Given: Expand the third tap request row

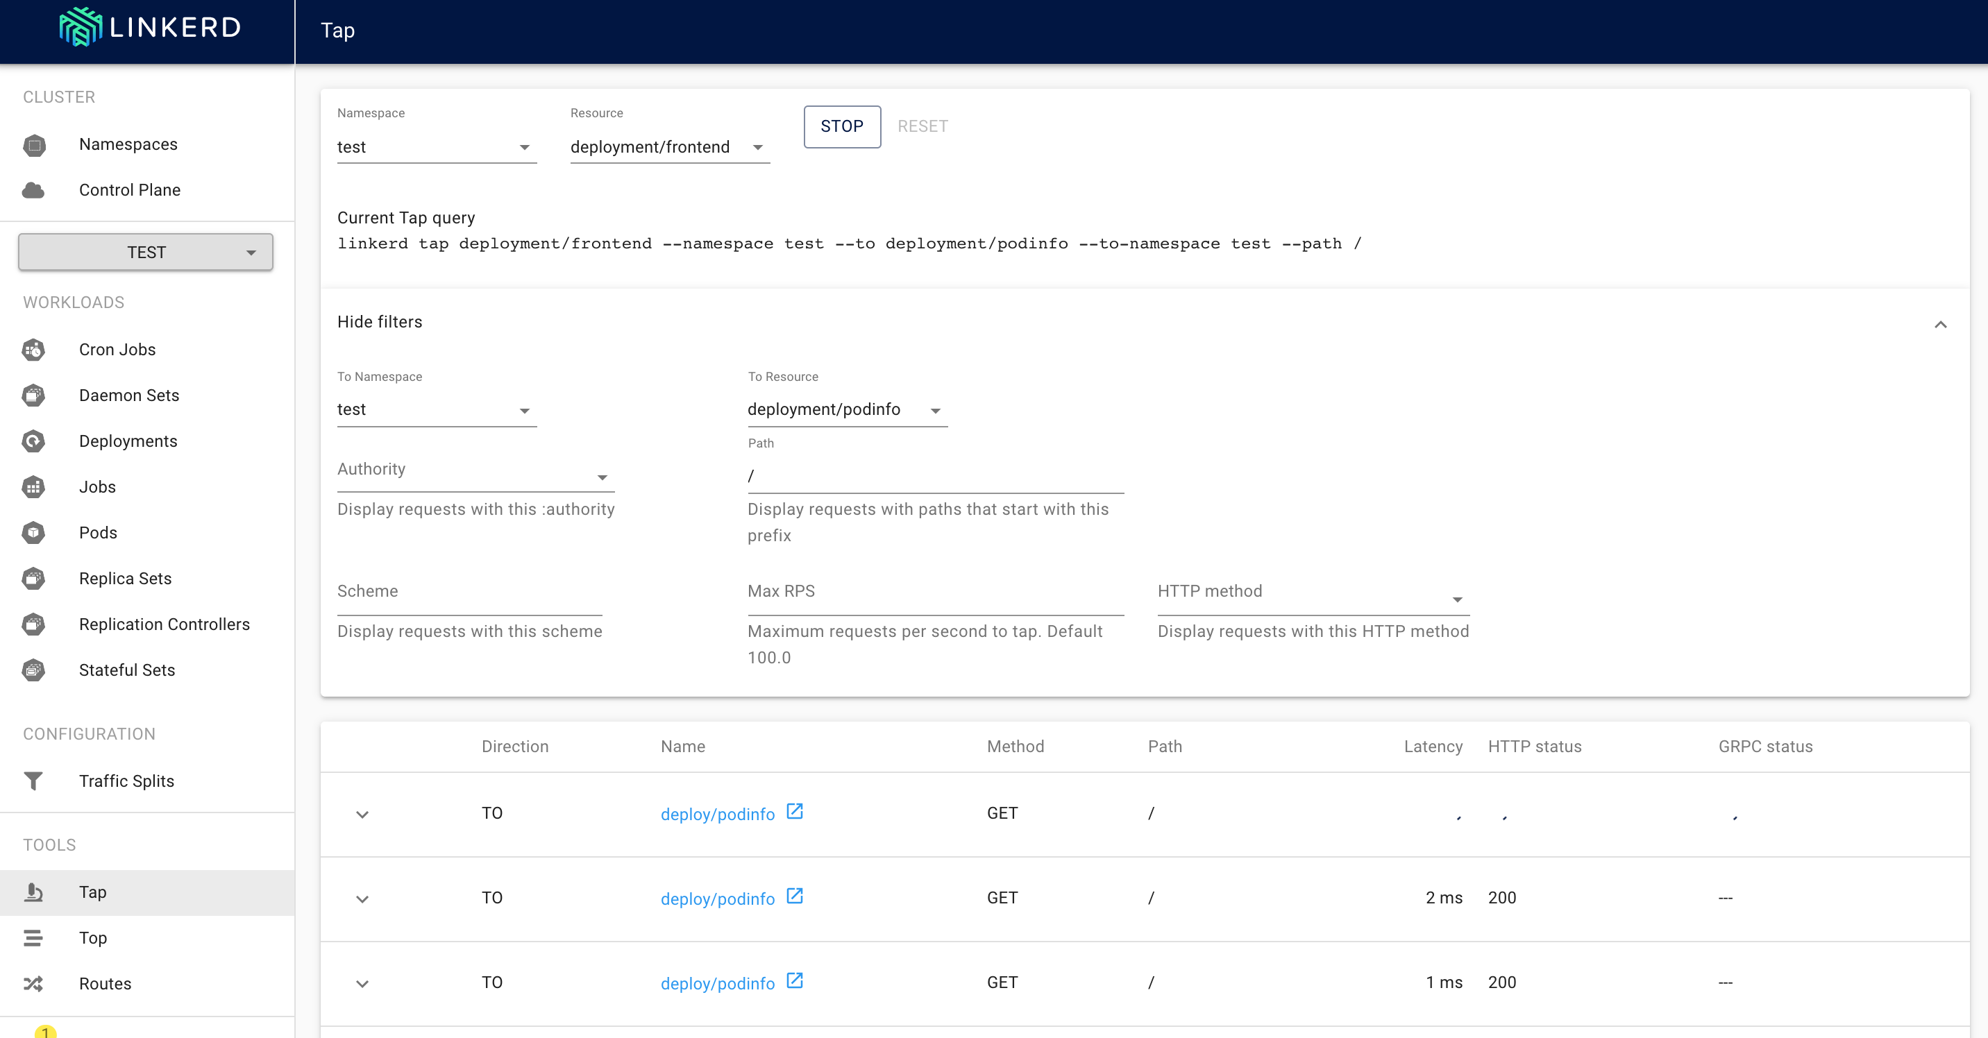Looking at the screenshot, I should [x=362, y=983].
